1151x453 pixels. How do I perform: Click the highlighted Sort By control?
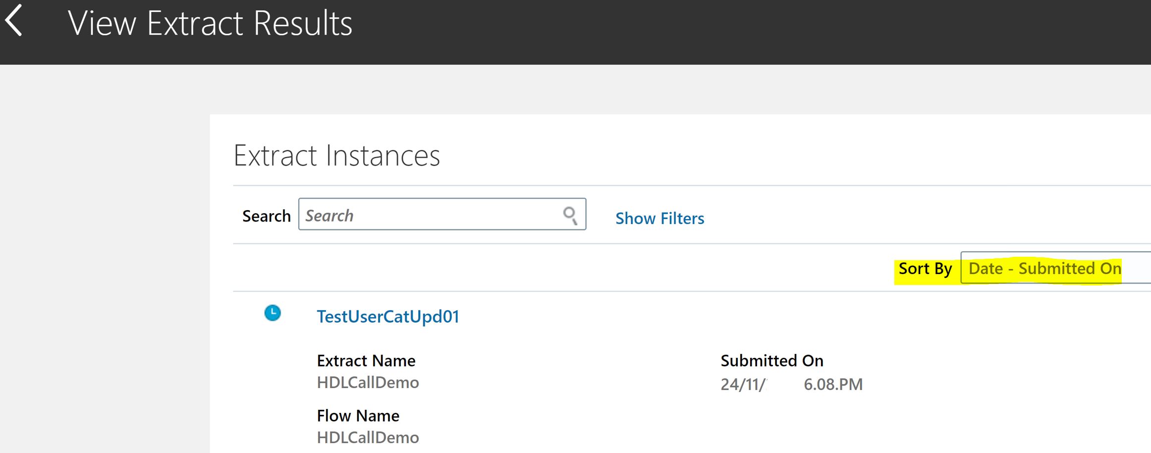point(925,269)
